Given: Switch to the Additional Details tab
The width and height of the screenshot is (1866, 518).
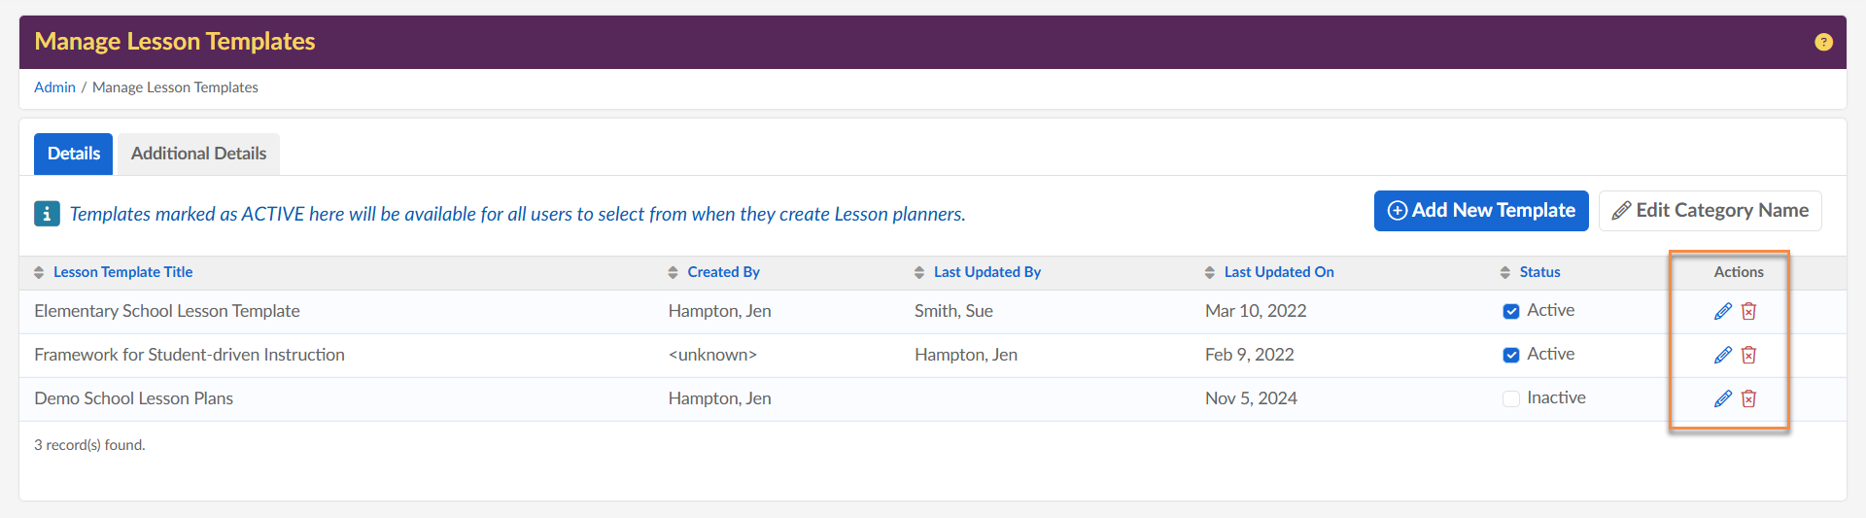Looking at the screenshot, I should coord(198,154).
